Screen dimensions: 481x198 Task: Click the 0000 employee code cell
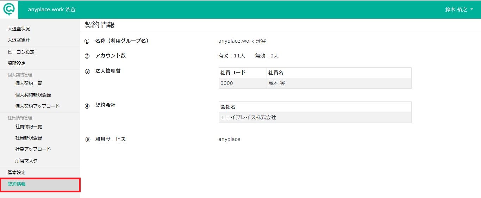pos(243,83)
